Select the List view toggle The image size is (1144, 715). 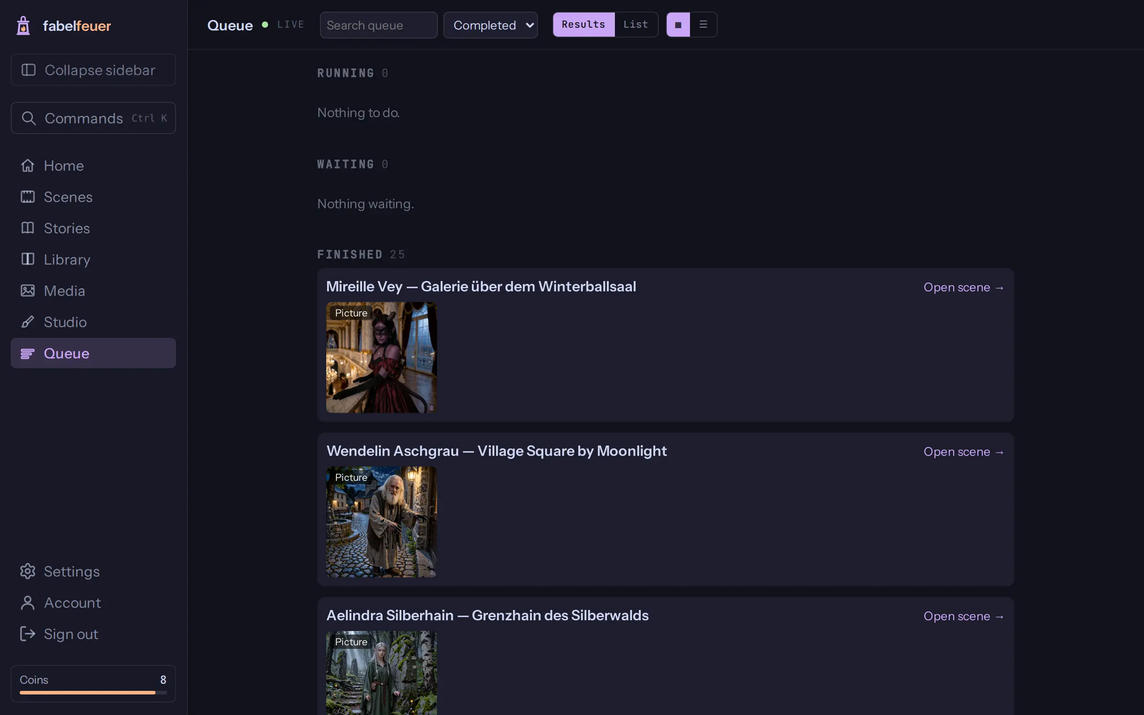[636, 25]
